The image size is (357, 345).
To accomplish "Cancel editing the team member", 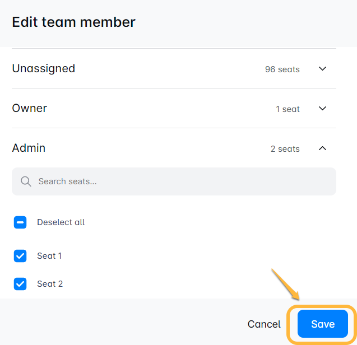I will (x=264, y=324).
